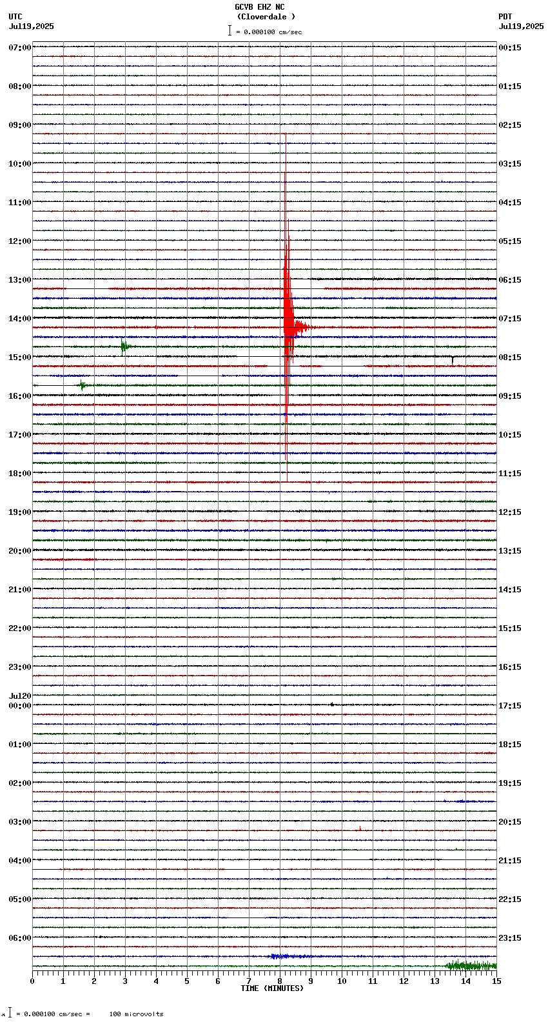Click the UTC row label '00:00'

[x=20, y=706]
